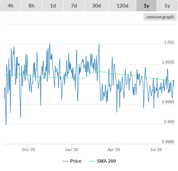Switch chart to 5y range
Image resolution: width=178 pixels, height=171 pixels.
(167, 6)
